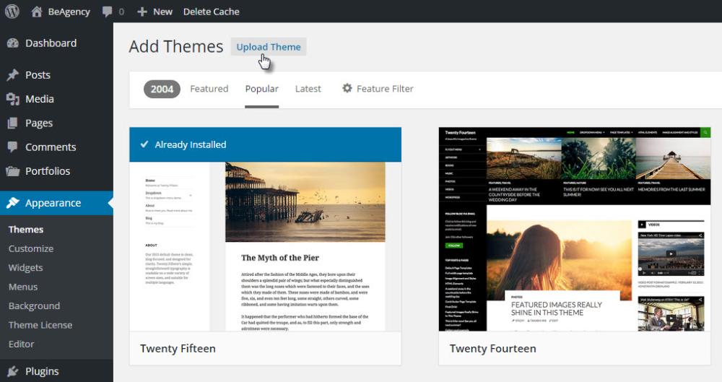This screenshot has height=382, width=722.
Task: Click the 2004 theme count badge
Action: pos(162,89)
